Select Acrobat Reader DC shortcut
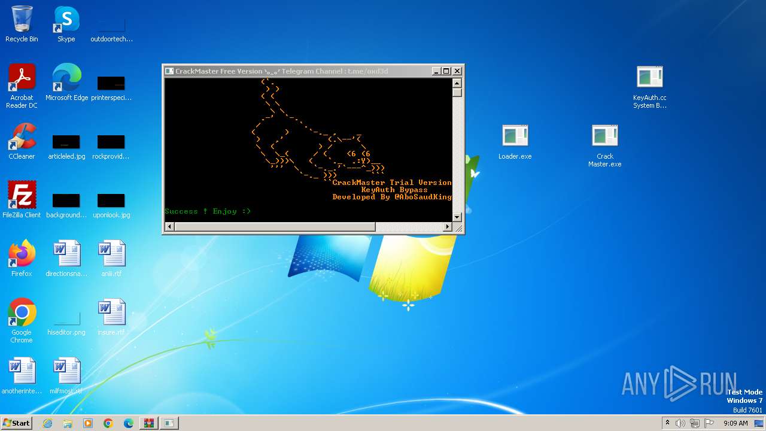Screen dimensions: 766x431 (x=22, y=86)
